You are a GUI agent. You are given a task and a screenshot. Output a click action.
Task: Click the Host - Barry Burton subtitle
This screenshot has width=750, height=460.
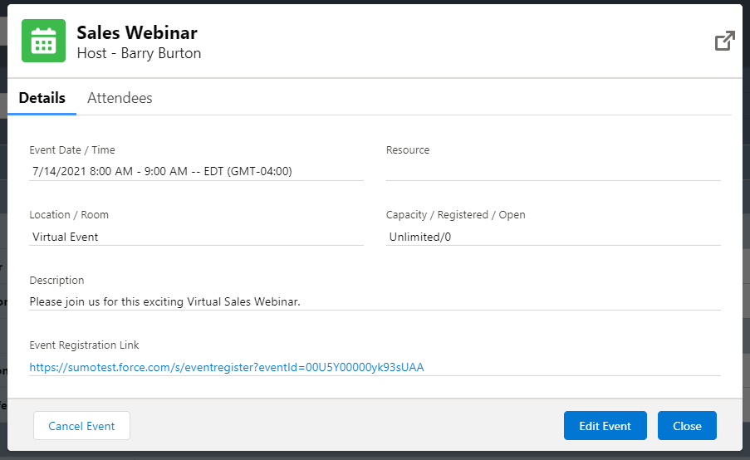(x=139, y=54)
